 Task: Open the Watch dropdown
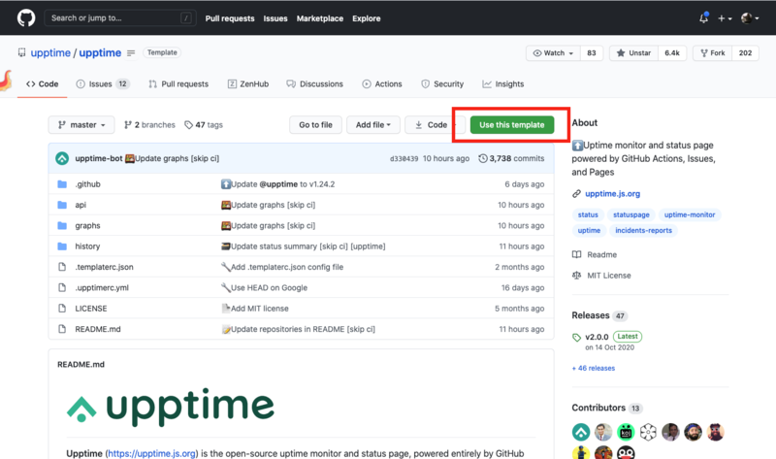click(553, 53)
